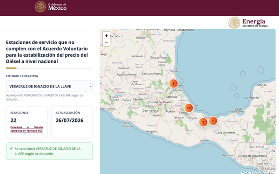Click the Morelia map label
The image size is (279, 174).
(138, 100)
